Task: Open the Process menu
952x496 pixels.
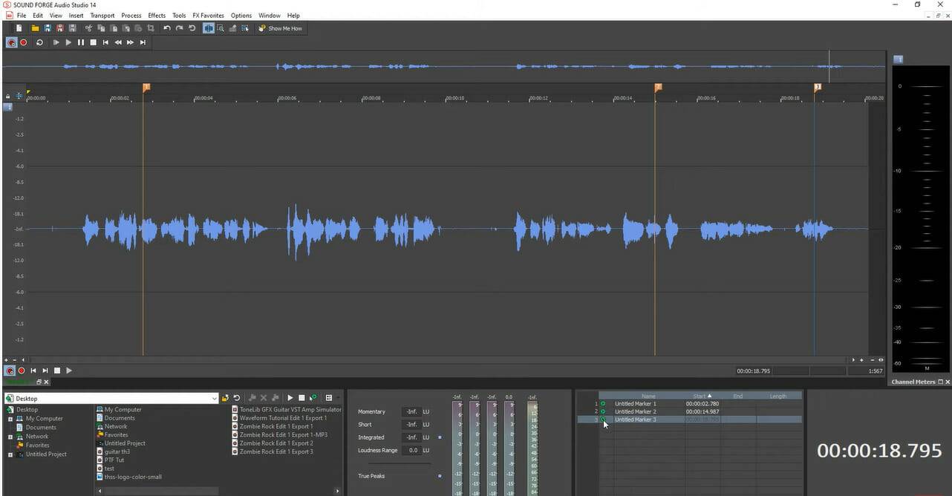Action: click(131, 16)
